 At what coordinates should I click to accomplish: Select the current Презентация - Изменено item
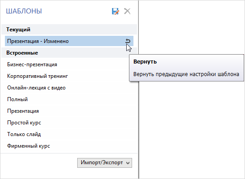click(69, 41)
